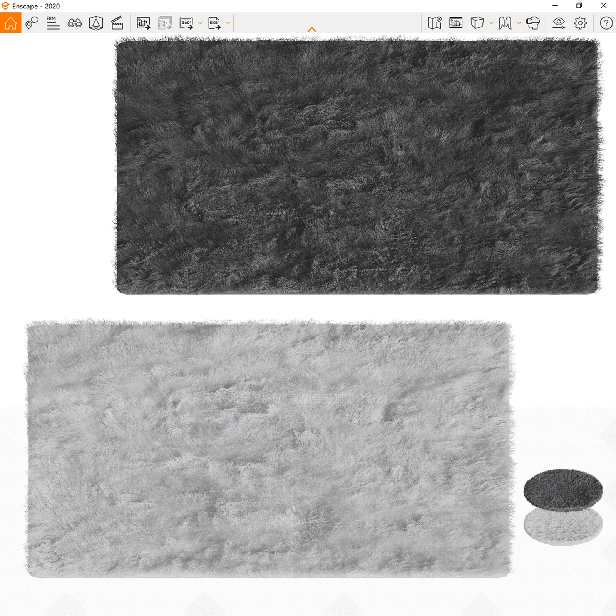Open the Help question mark button
This screenshot has height=616, width=616.
(x=606, y=23)
